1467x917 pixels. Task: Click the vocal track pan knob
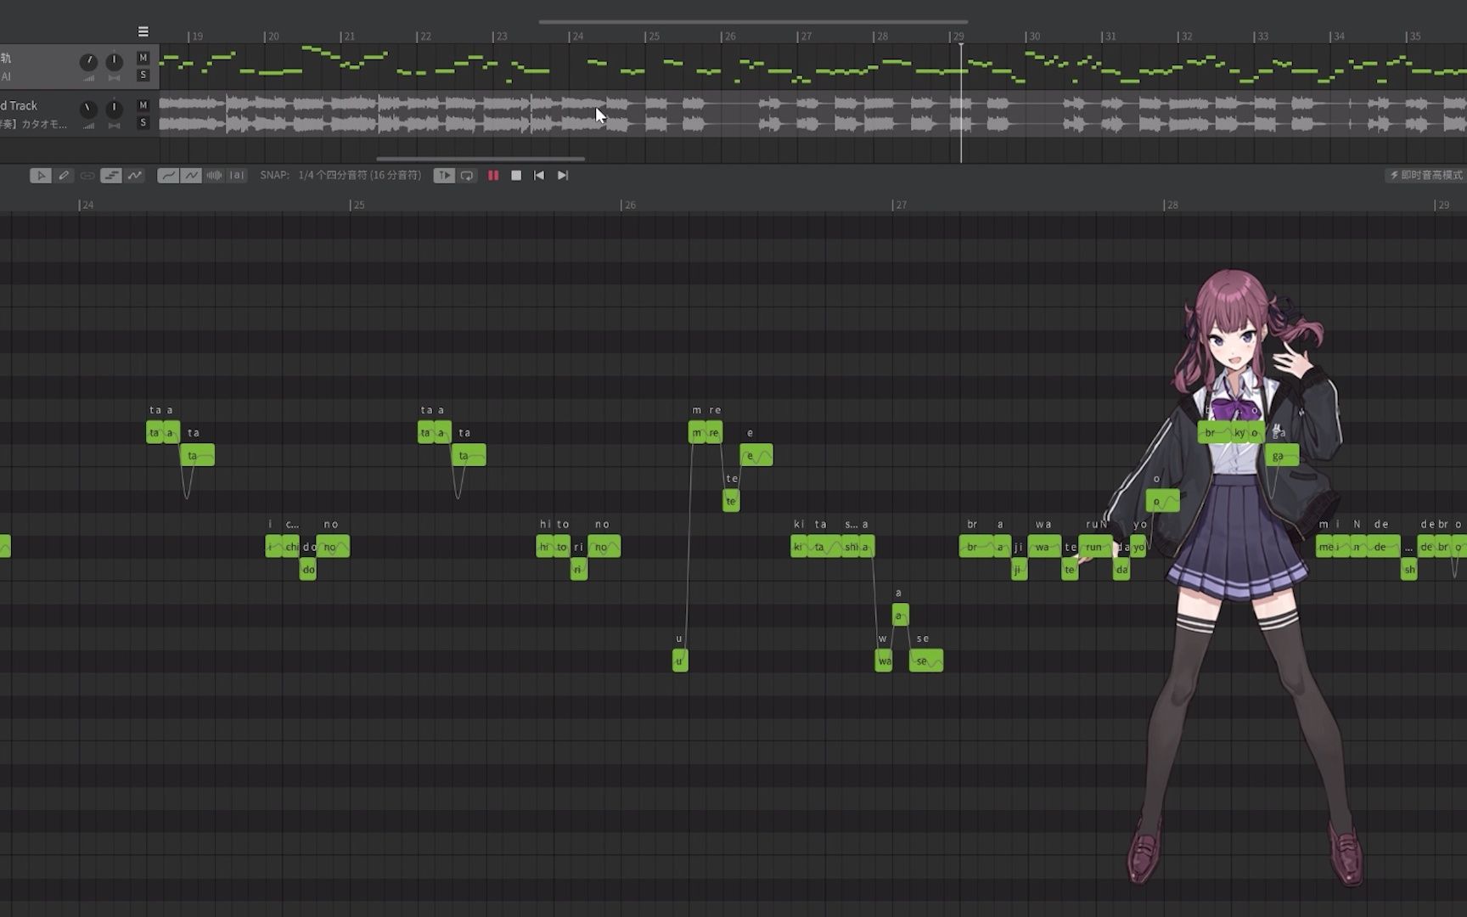[114, 62]
